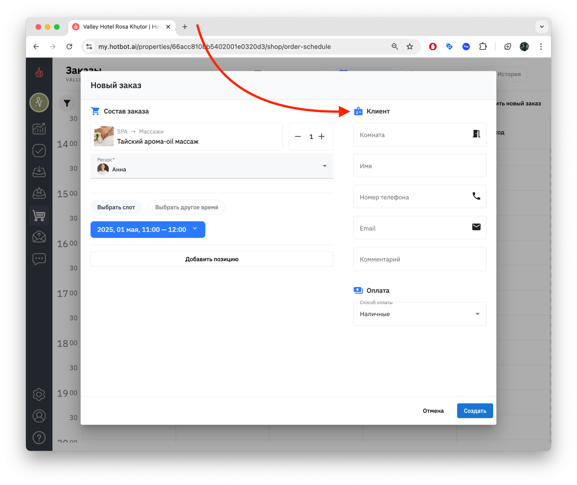Viewport: 577px width, 485px height.
Task: Click the blue tag extension icon
Action: click(449, 46)
